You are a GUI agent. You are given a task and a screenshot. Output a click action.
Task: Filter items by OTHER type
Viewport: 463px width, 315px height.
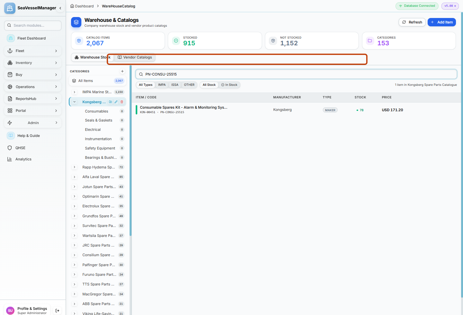pos(189,85)
